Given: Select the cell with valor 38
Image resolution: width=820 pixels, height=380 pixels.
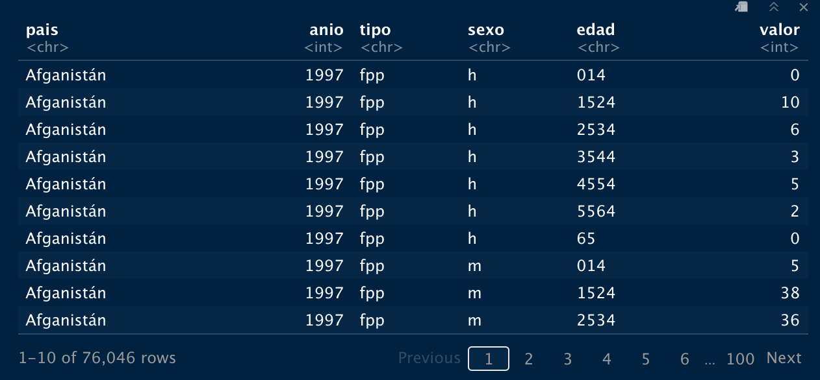Looking at the screenshot, I should [790, 293].
